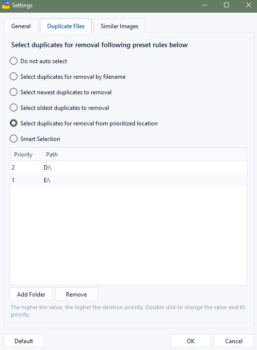Turn on Smart Selection
Viewport: 257px width, 350px height.
click(14, 139)
